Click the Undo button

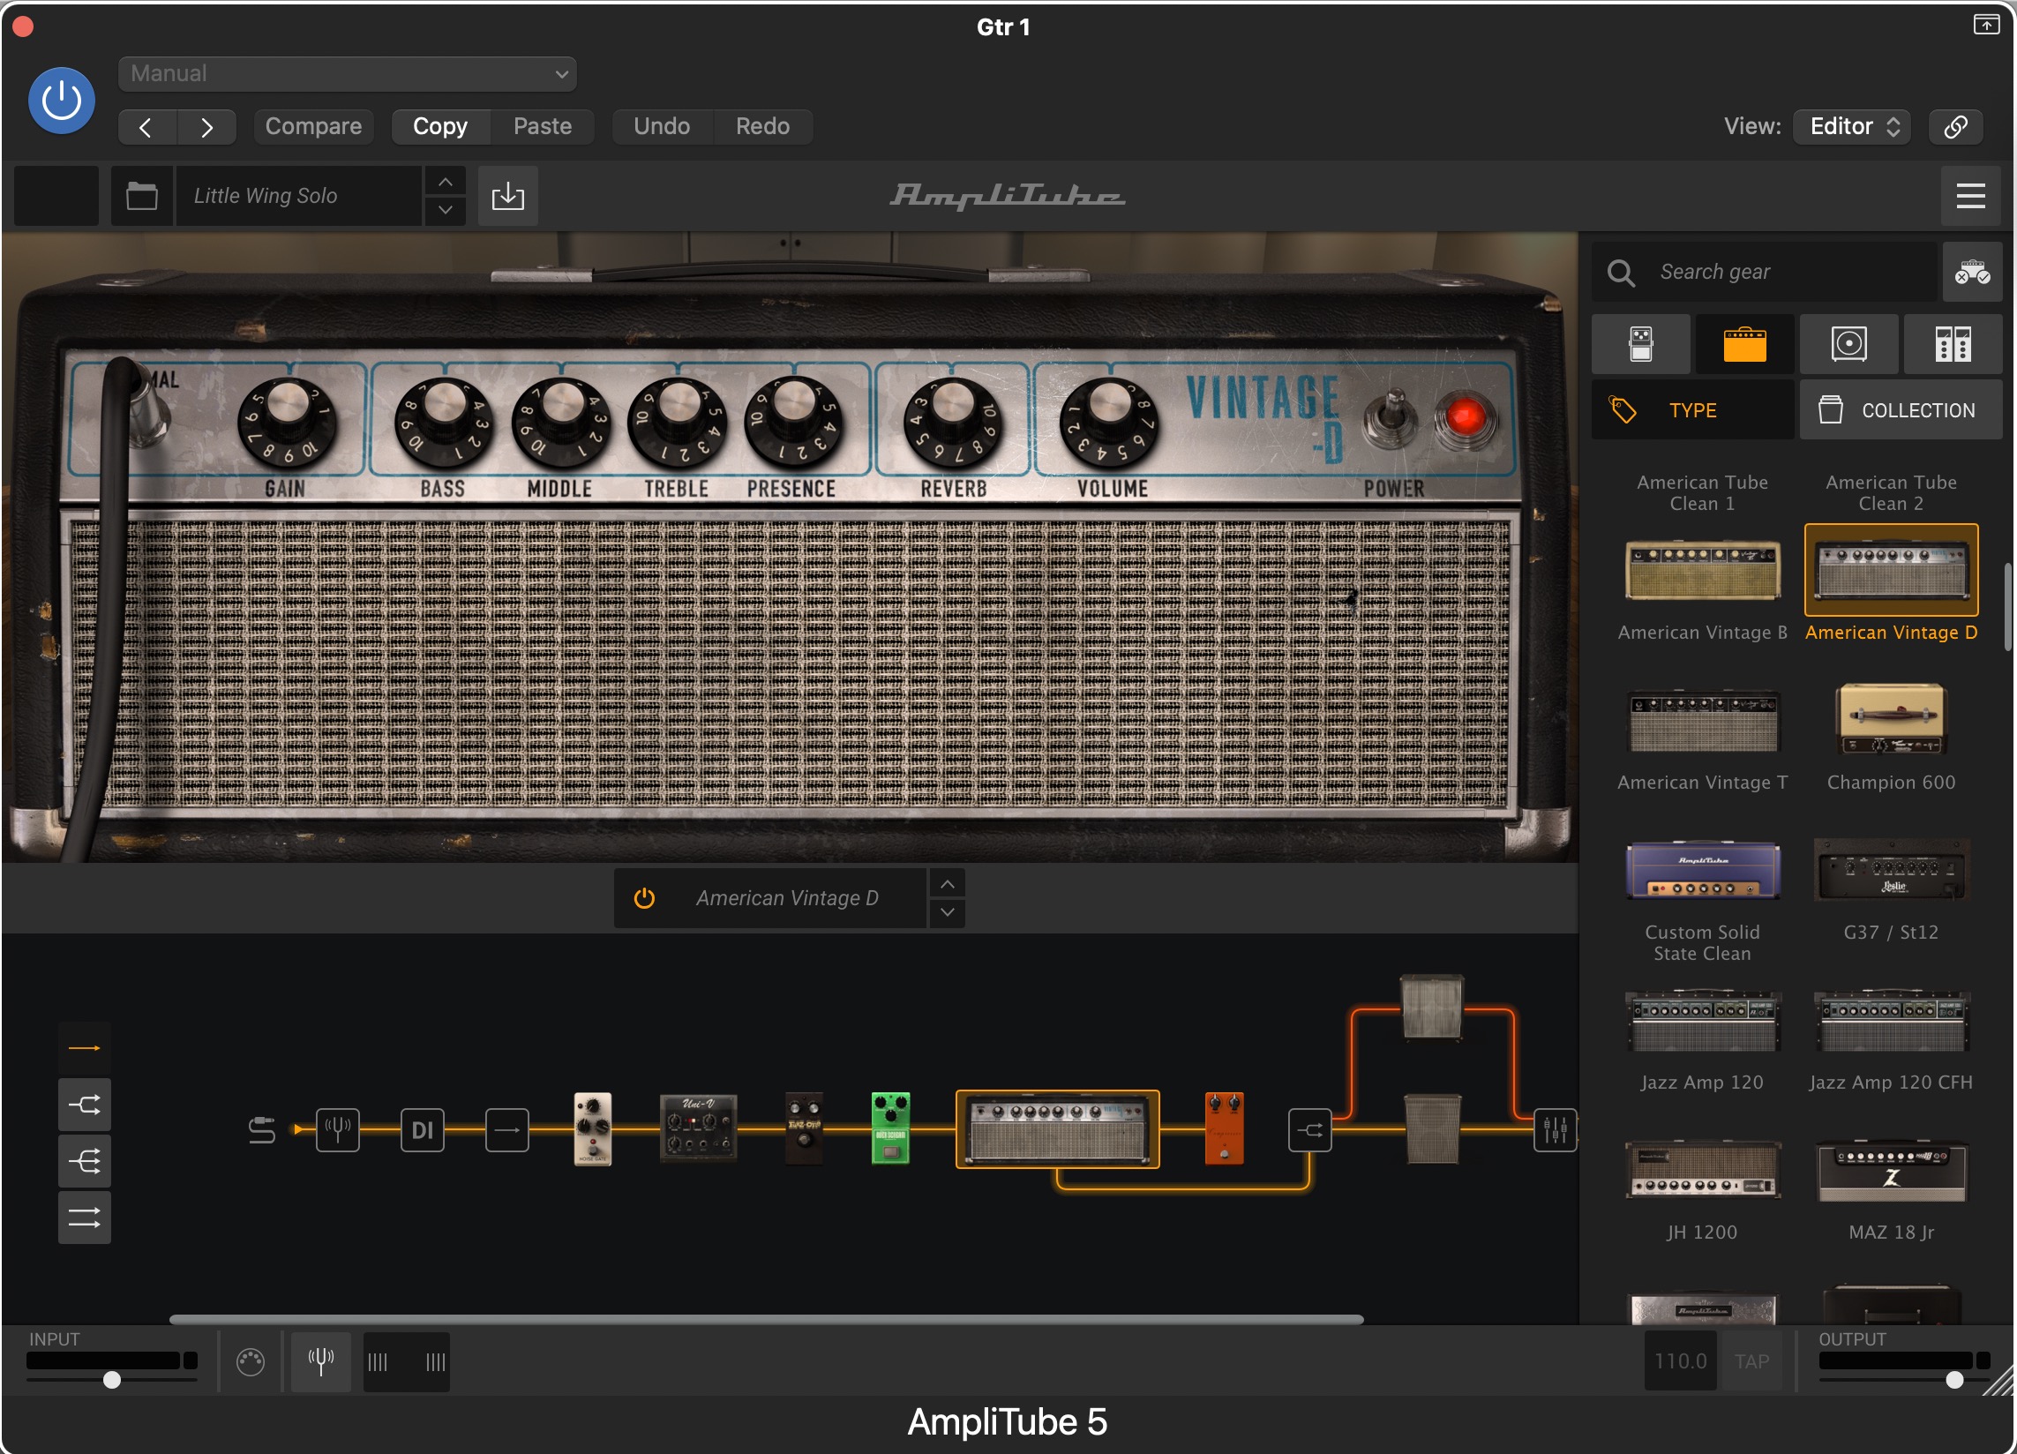[x=662, y=126]
